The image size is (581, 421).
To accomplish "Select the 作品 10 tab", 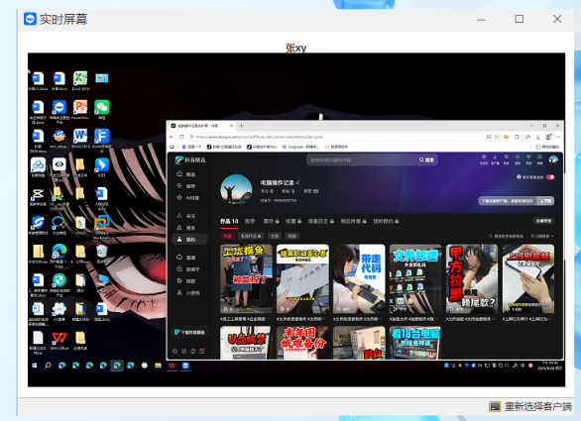I will 229,221.
